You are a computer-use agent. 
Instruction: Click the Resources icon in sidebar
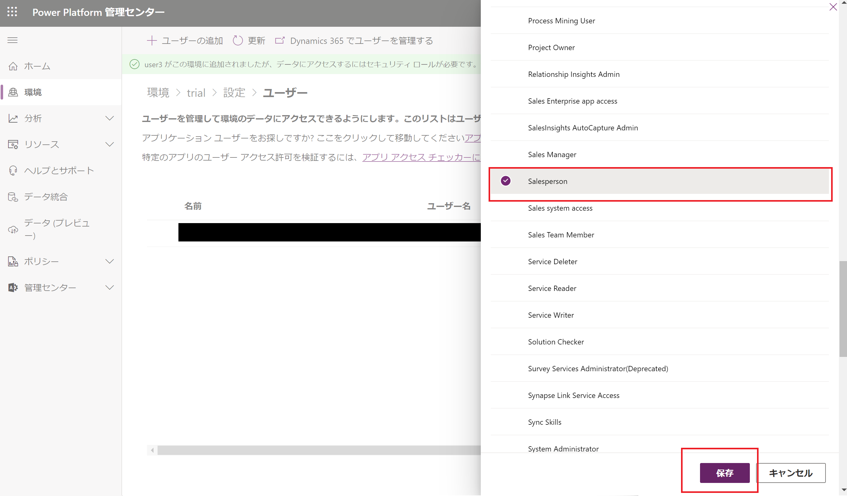click(13, 144)
